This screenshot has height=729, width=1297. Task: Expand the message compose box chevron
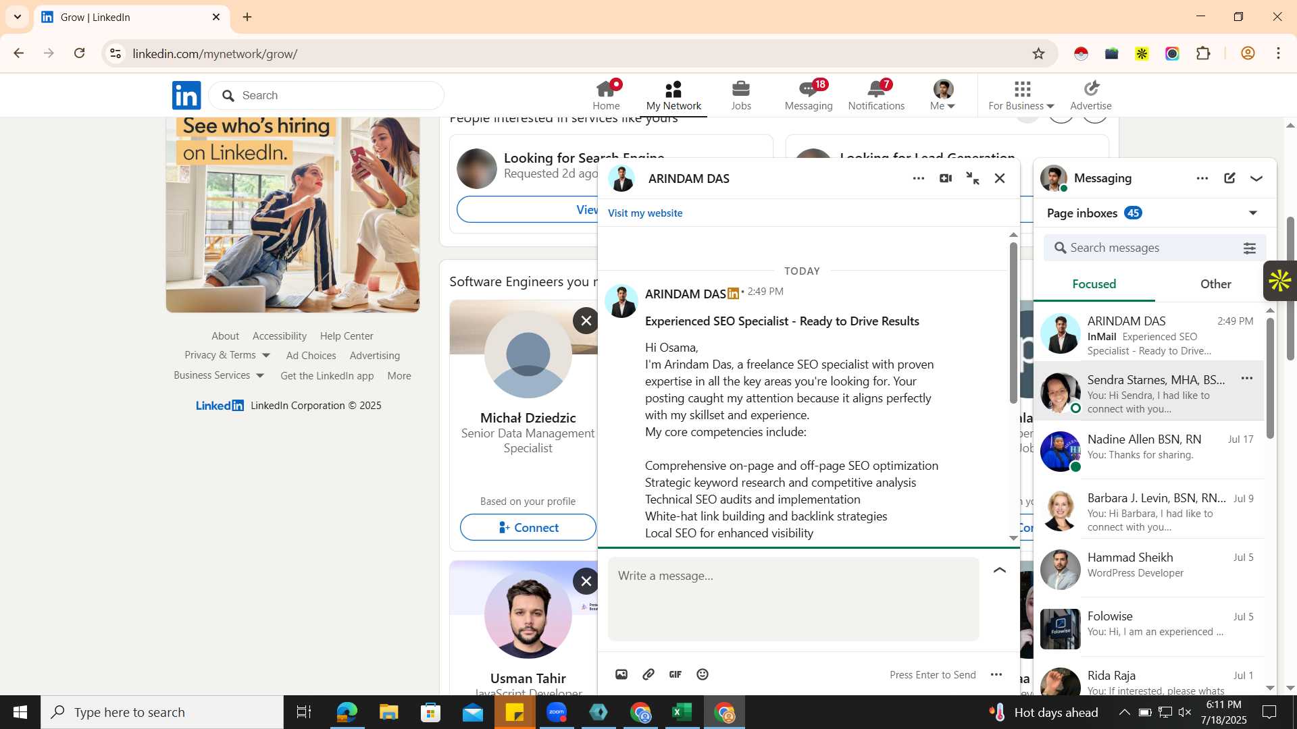pyautogui.click(x=1000, y=570)
